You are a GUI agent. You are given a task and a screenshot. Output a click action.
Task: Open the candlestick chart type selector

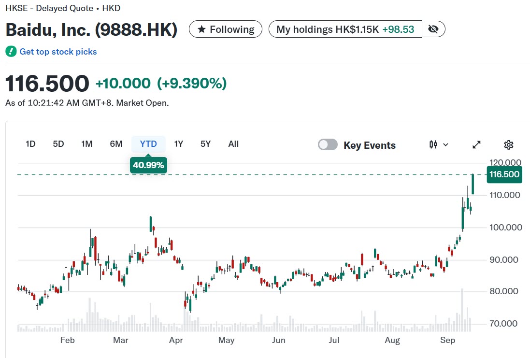point(438,145)
